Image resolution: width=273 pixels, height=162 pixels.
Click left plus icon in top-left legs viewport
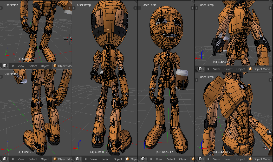(x=1, y=8)
